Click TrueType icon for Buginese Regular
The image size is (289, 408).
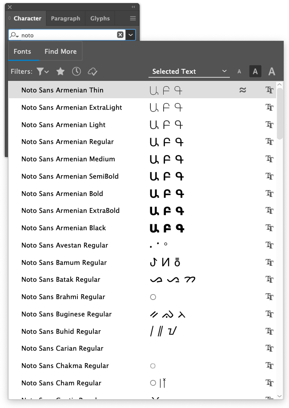(x=269, y=314)
